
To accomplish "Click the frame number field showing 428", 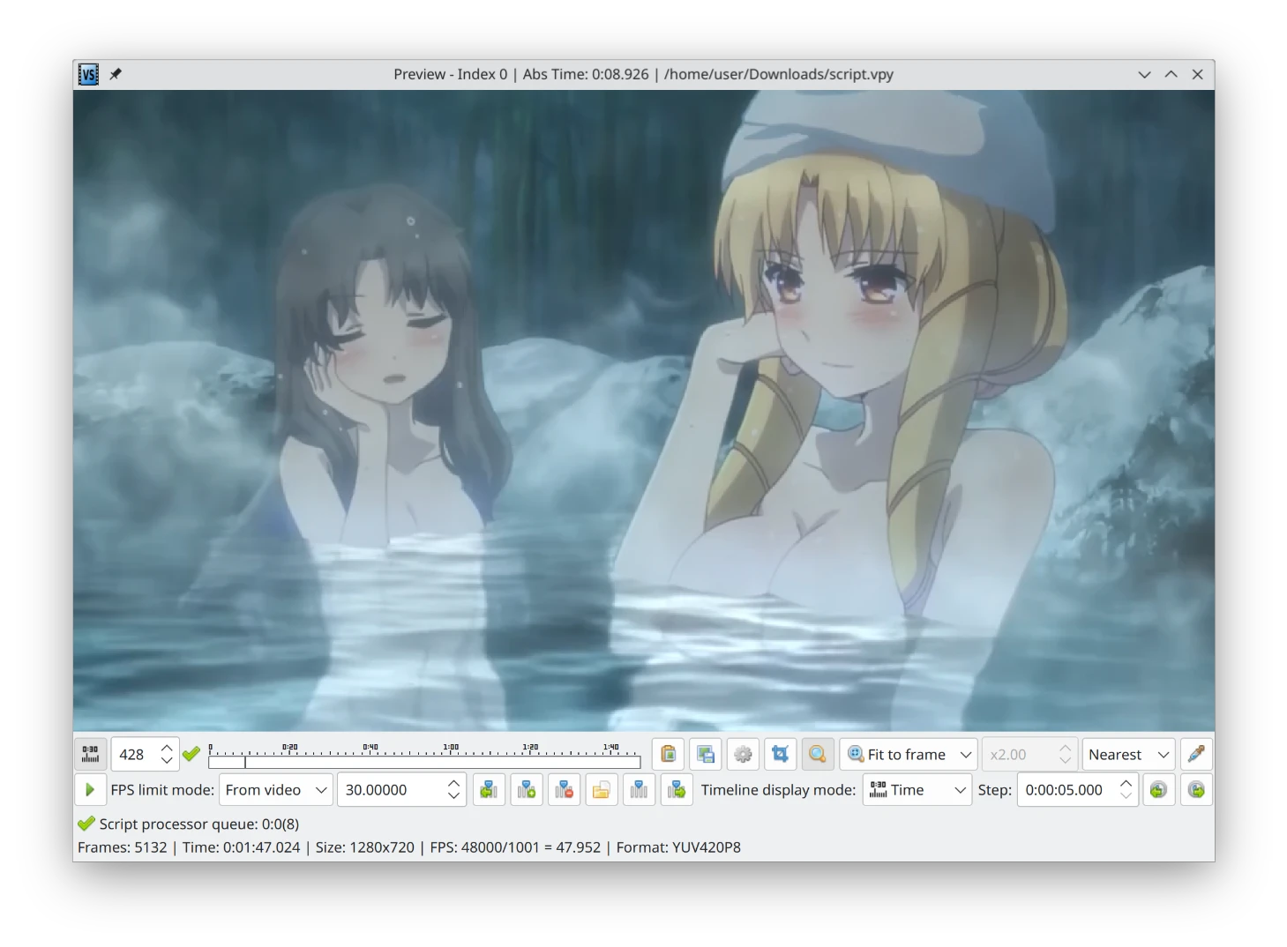I will tap(135, 755).
